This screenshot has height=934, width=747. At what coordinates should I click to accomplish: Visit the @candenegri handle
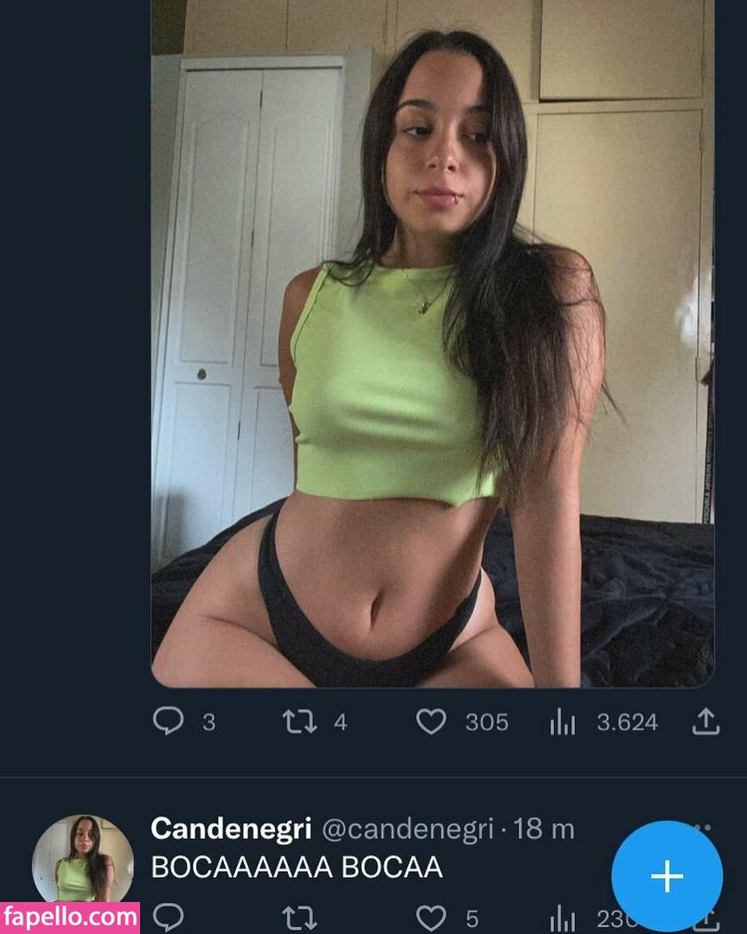407,829
